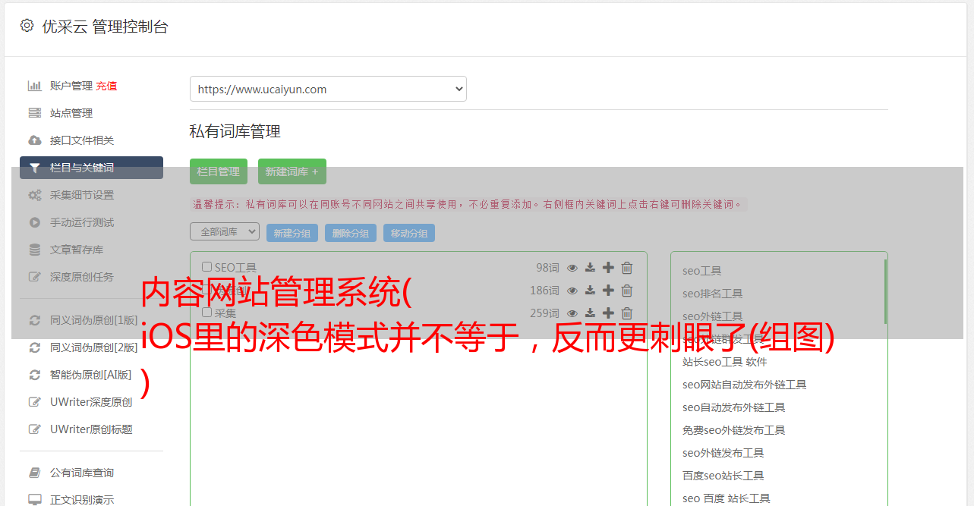Viewport: 974px width, 506px height.
Task: Select keyword 免费seo外链发布工具
Action: click(x=733, y=430)
